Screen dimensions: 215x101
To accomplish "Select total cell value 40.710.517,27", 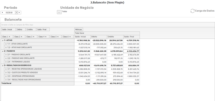I will coord(115,83).
